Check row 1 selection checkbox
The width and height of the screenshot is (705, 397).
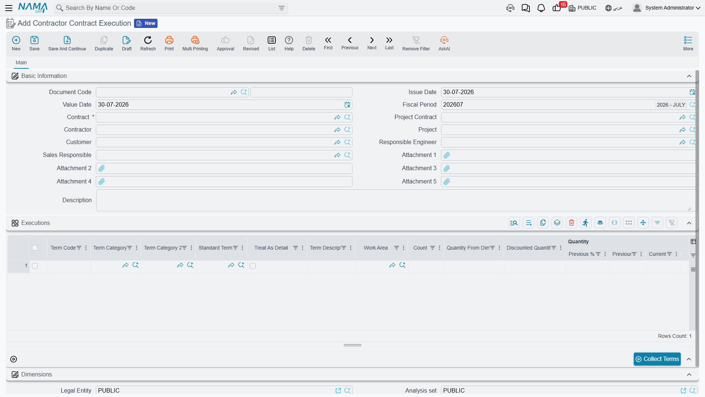pyautogui.click(x=35, y=266)
